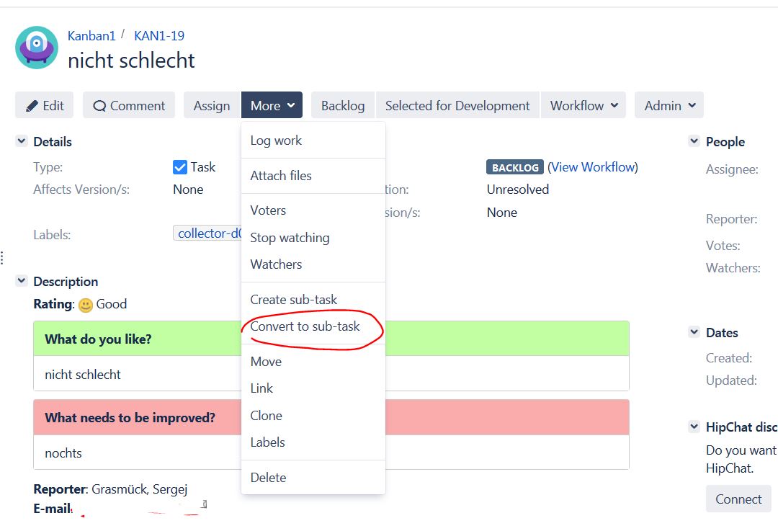Click Affects Version/s None value
Image resolution: width=778 pixels, height=526 pixels.
[188, 190]
